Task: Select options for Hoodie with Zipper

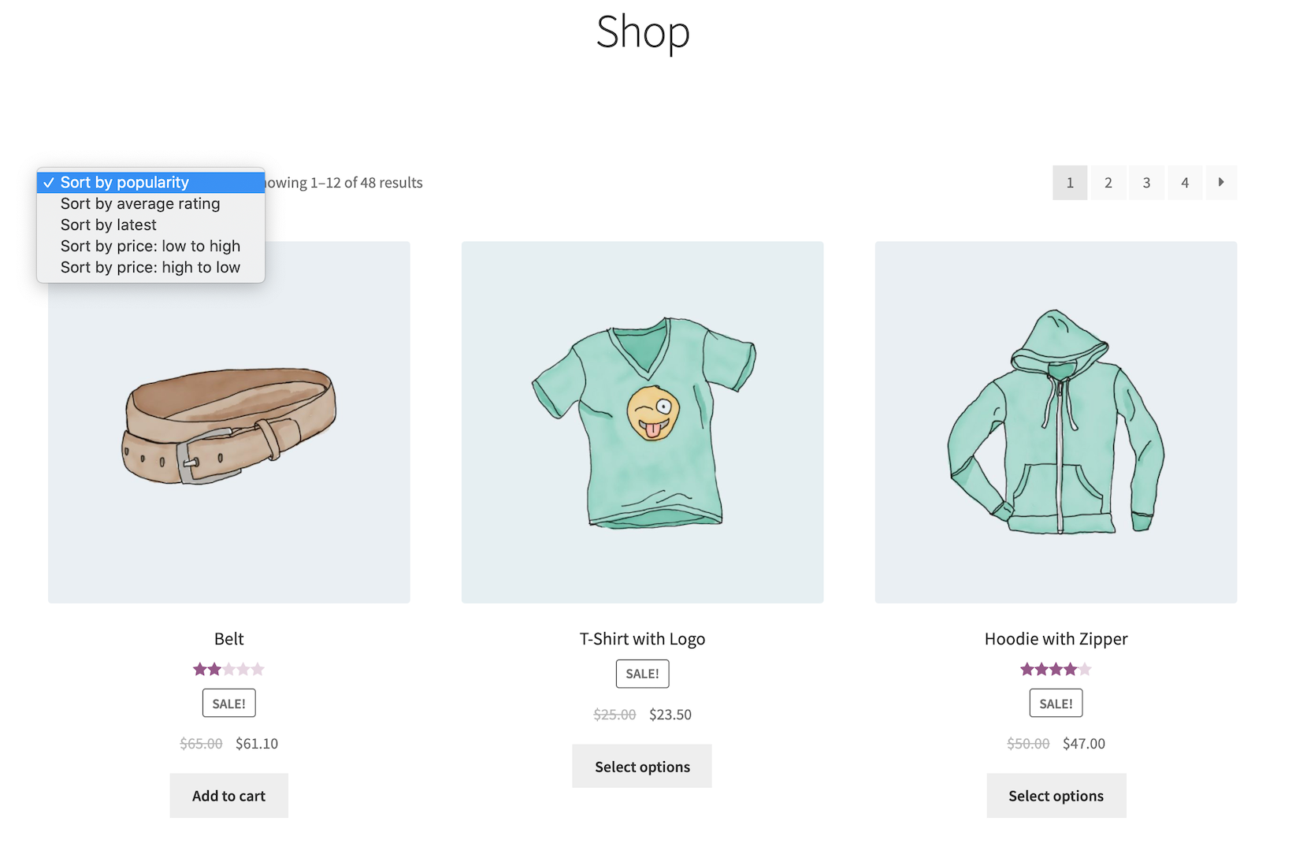Action: pyautogui.click(x=1056, y=796)
